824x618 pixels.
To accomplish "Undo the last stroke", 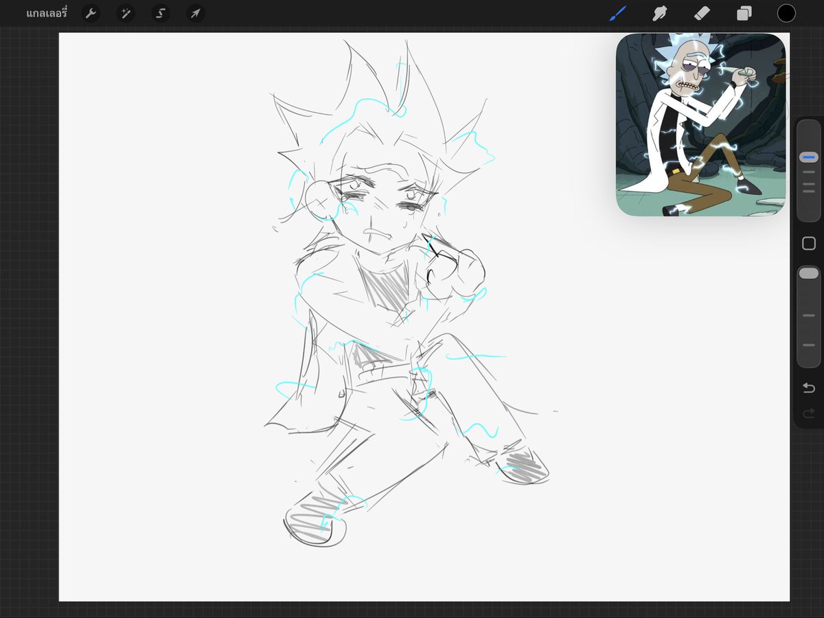I will (x=809, y=389).
